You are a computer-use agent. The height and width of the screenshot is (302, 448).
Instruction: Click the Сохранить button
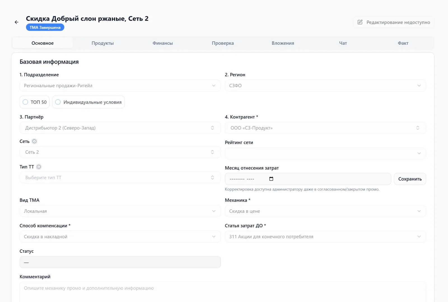point(410,179)
